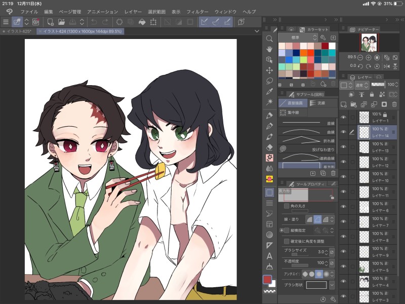Screen dimensions: 405x304
Task: Hide layer レイヤー 12 with eye icon
Action: coord(343,162)
